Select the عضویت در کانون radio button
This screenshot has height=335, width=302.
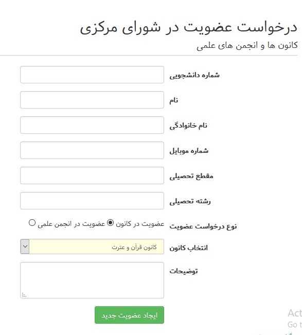[x=110, y=223]
